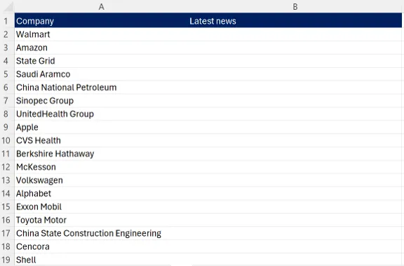Click the Company header cell
The height and width of the screenshot is (266, 404).
102,21
